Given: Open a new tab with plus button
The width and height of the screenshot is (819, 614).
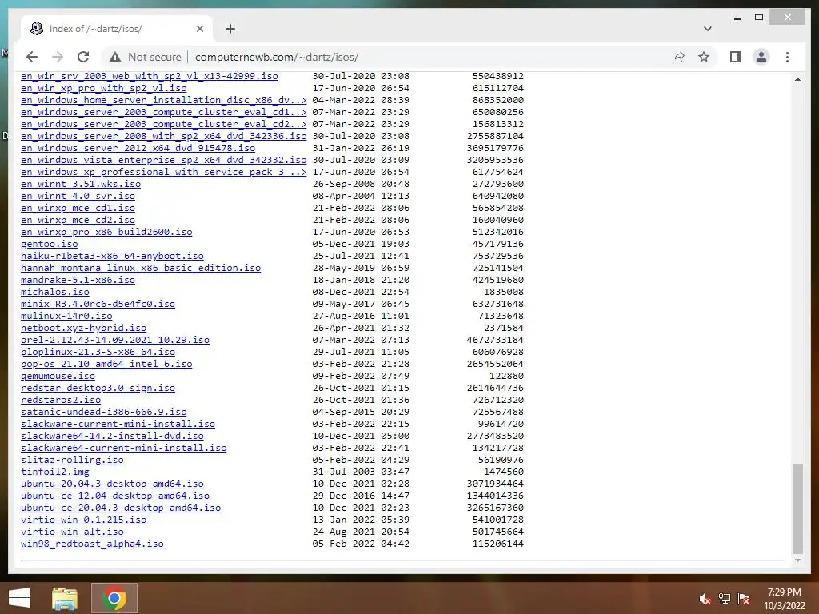Looking at the screenshot, I should (230, 29).
